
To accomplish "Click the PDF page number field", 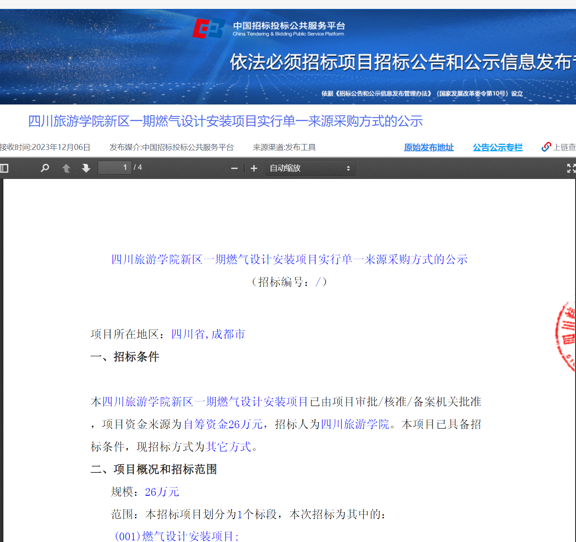I will click(115, 167).
